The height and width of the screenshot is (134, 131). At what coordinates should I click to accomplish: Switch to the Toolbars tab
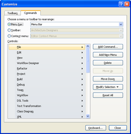point(12,13)
